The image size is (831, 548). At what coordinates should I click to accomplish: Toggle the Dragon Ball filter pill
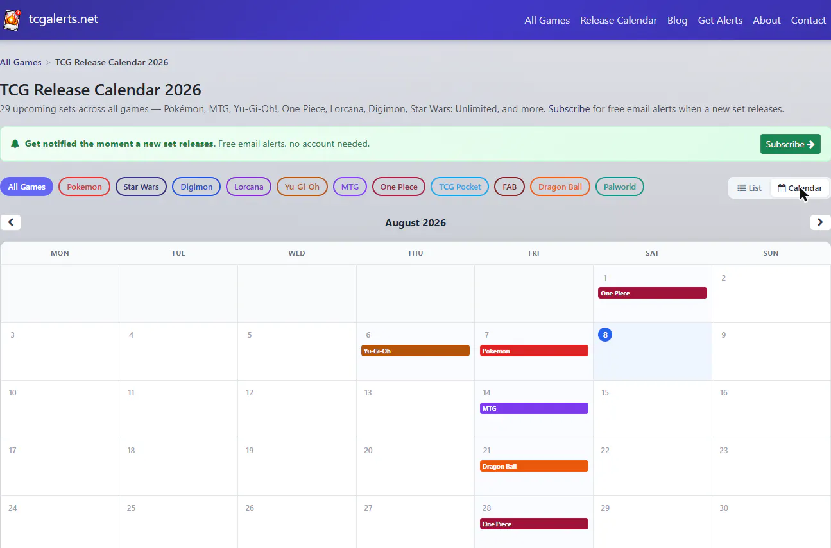coord(560,187)
